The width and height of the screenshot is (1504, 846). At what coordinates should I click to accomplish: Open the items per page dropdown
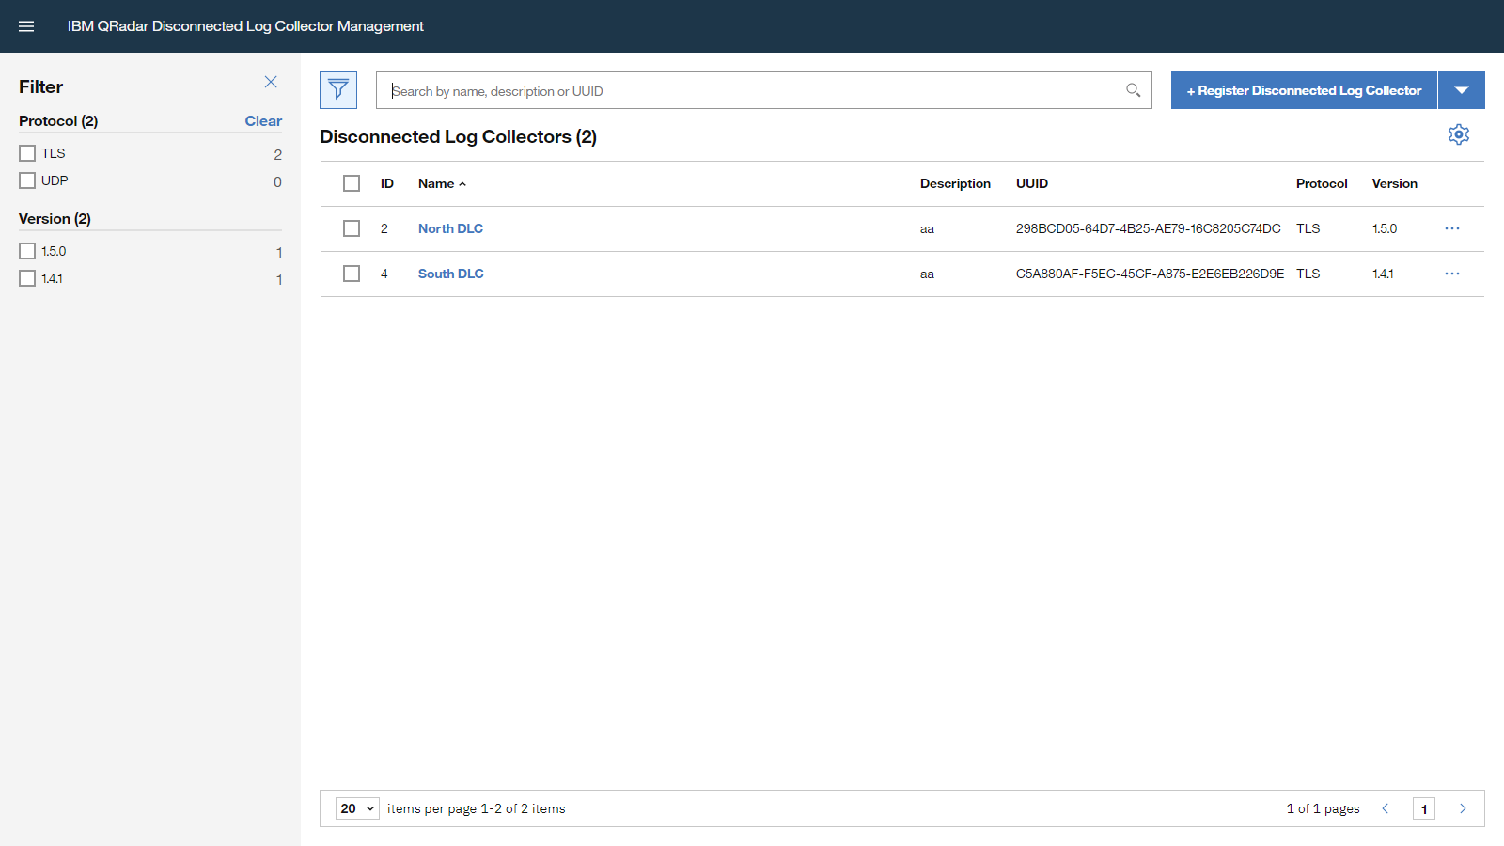(x=356, y=807)
